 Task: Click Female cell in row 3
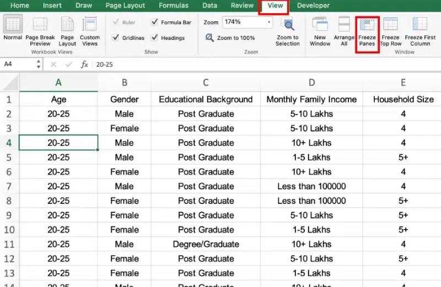point(125,128)
